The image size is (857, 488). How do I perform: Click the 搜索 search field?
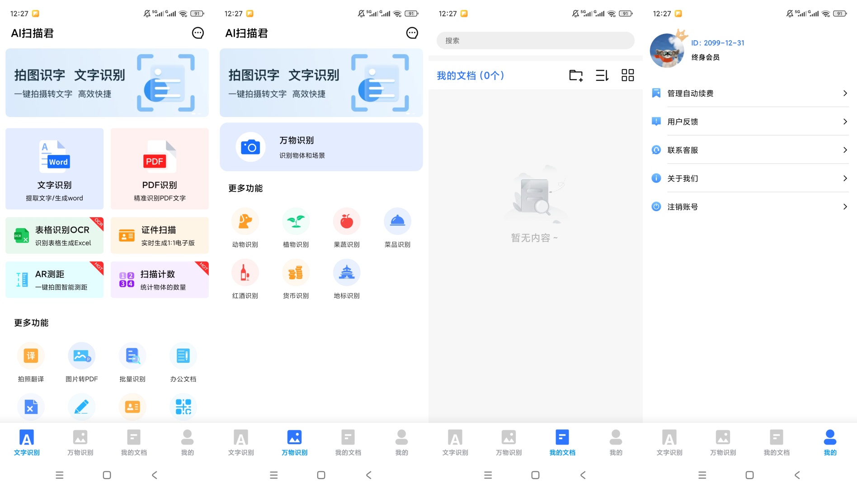[535, 41]
